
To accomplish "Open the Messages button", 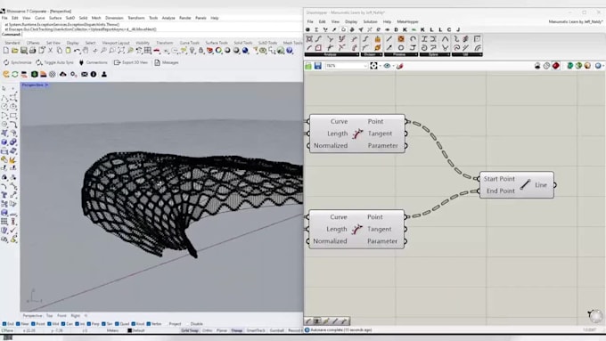I will pyautogui.click(x=167, y=62).
